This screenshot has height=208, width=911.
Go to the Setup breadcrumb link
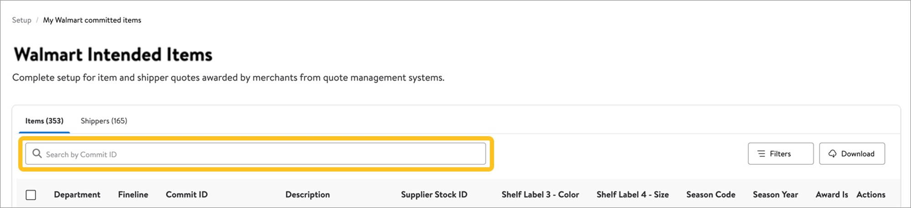point(21,20)
